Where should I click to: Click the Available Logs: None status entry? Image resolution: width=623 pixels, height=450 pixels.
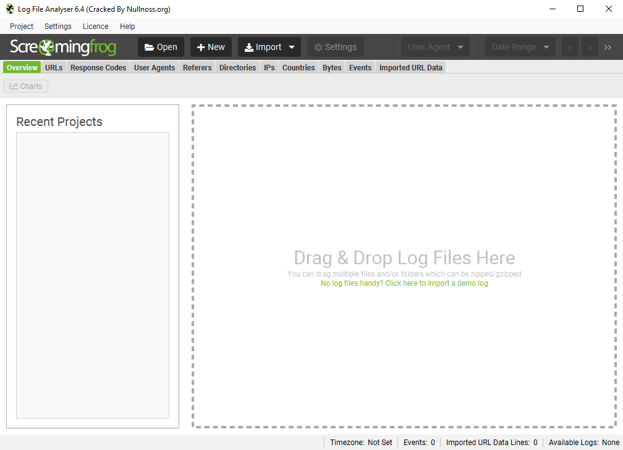[583, 443]
